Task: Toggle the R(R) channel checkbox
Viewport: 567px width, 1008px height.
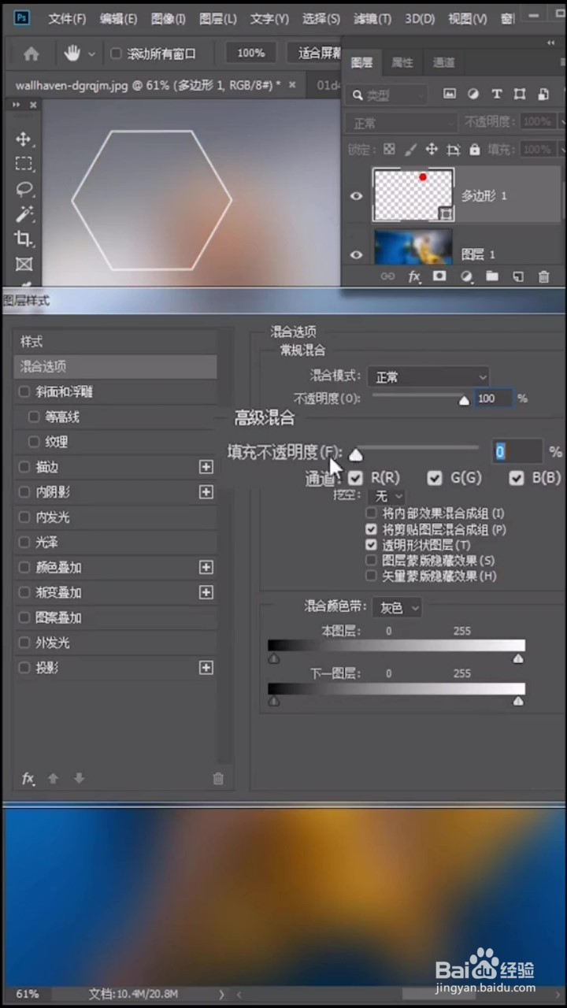Action: coord(356,478)
